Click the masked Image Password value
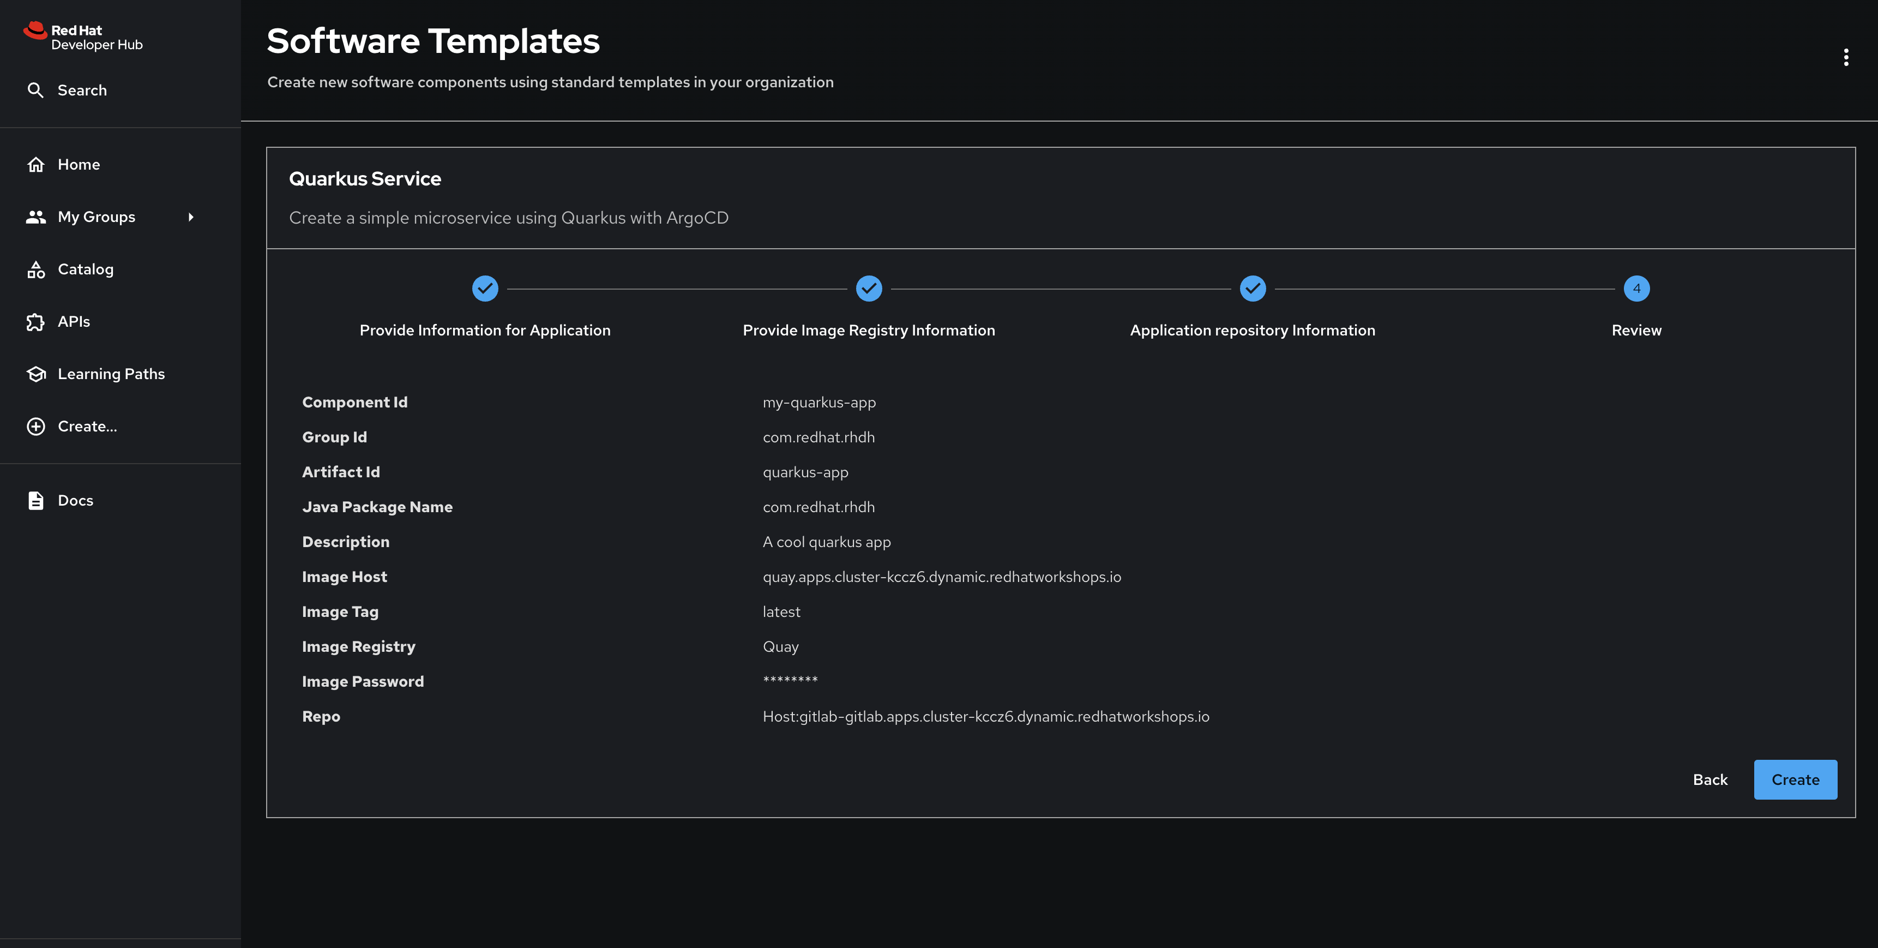 pos(790,680)
